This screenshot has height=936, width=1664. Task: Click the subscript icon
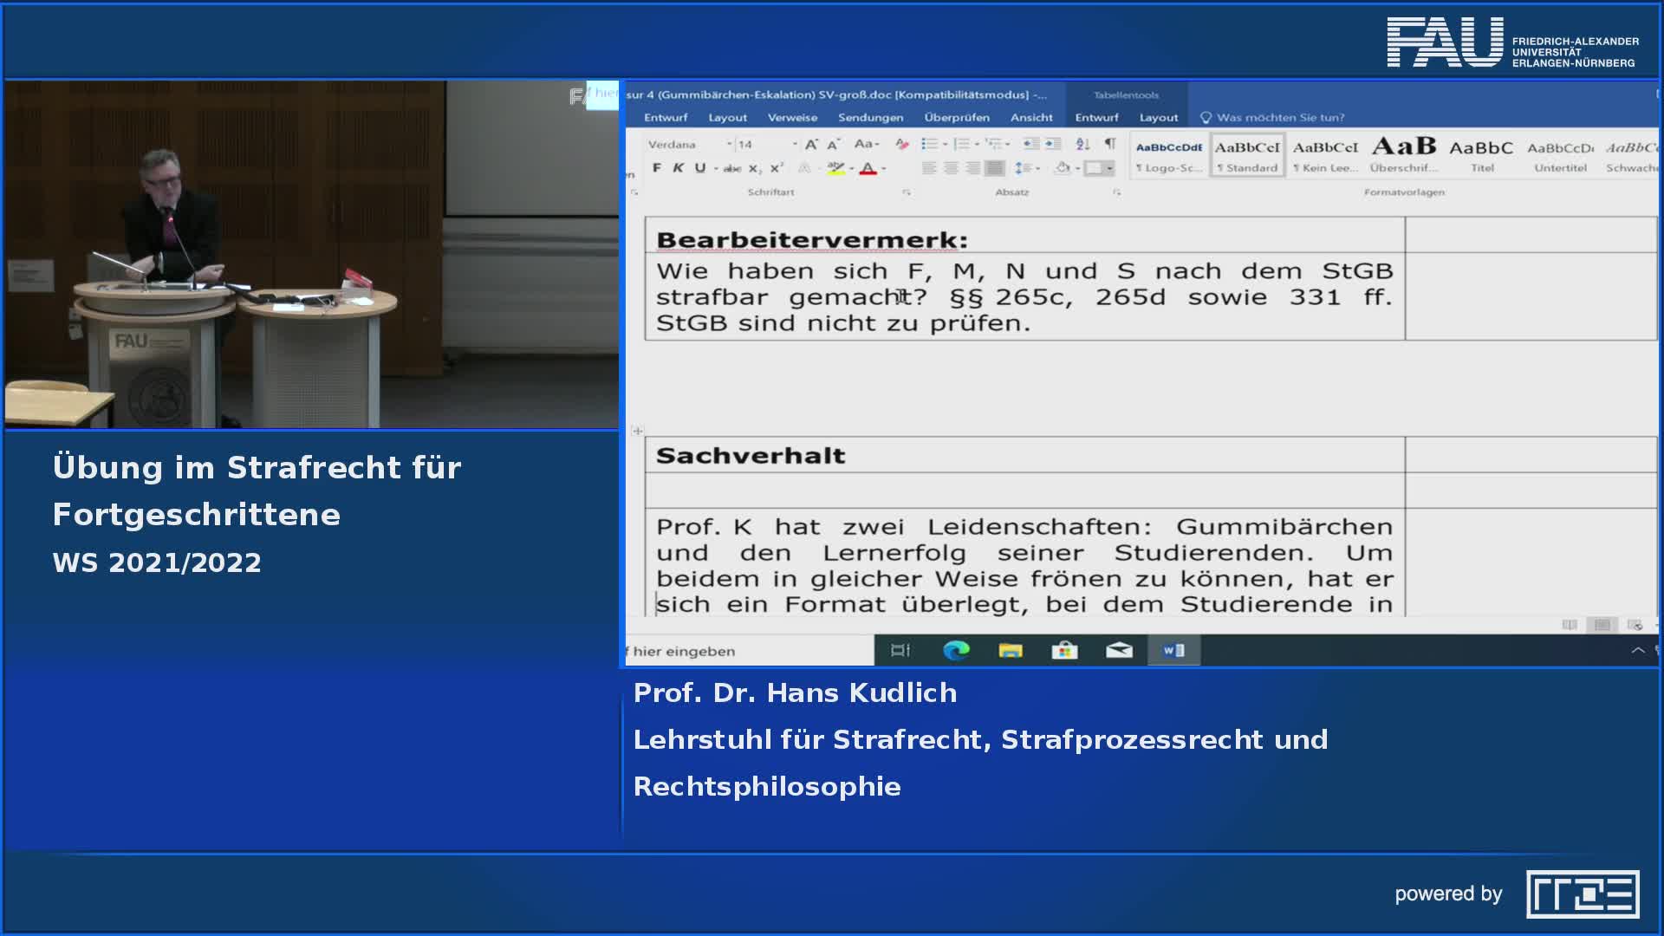pyautogui.click(x=754, y=168)
